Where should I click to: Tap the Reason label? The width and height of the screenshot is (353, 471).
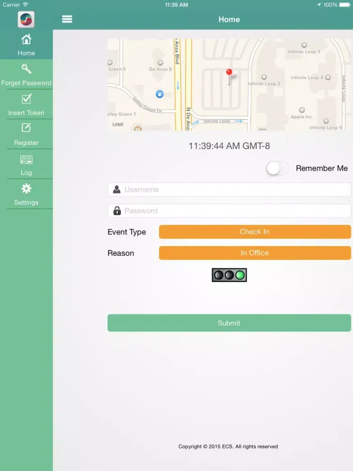(x=120, y=253)
